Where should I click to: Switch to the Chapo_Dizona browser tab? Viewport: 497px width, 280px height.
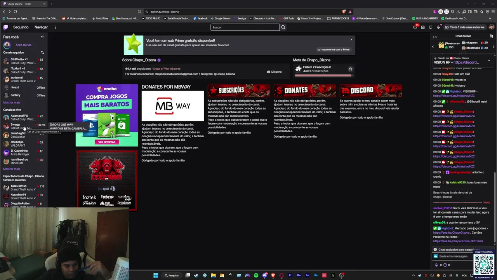(x=24, y=4)
